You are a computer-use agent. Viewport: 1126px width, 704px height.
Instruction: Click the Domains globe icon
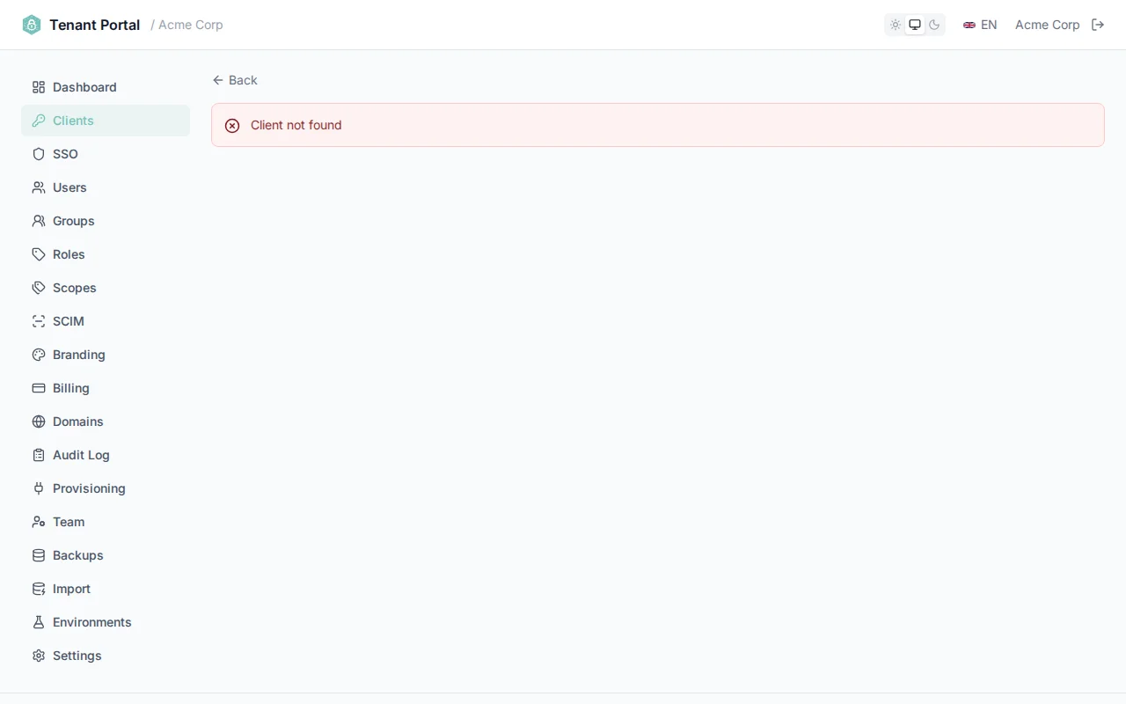[39, 422]
